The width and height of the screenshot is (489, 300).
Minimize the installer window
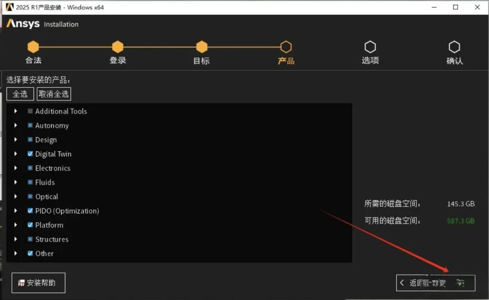point(434,7)
